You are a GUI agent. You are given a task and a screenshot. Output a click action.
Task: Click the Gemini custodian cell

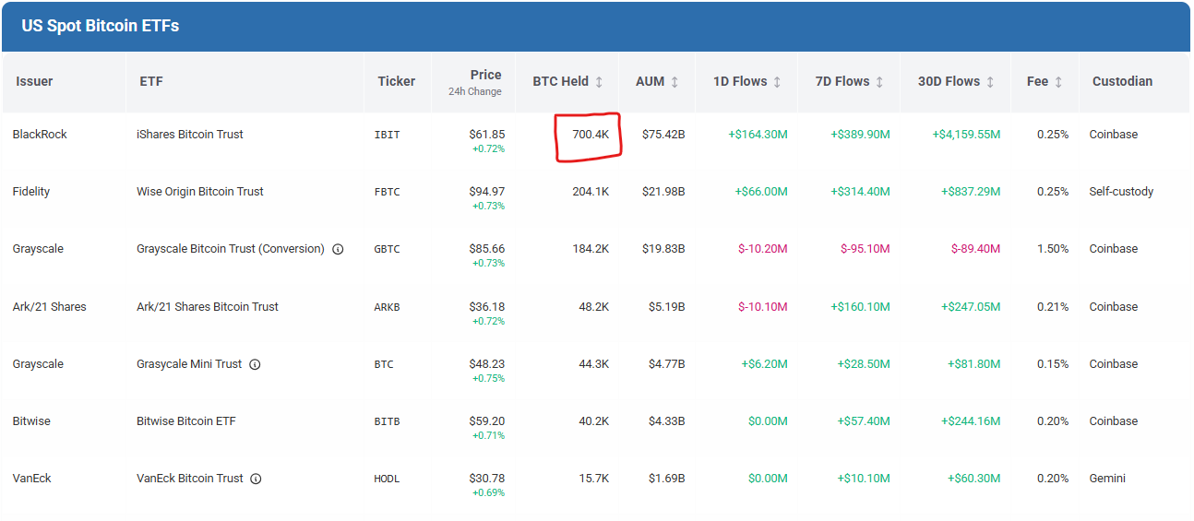pyautogui.click(x=1107, y=479)
